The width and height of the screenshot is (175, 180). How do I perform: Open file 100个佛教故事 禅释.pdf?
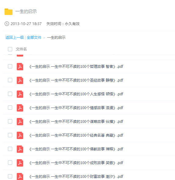(76, 149)
